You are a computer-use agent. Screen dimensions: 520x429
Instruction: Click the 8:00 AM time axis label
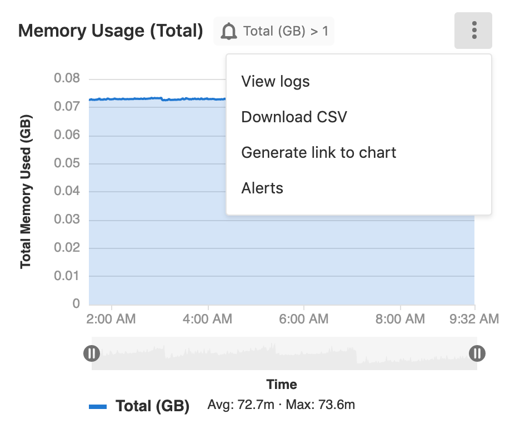point(400,319)
